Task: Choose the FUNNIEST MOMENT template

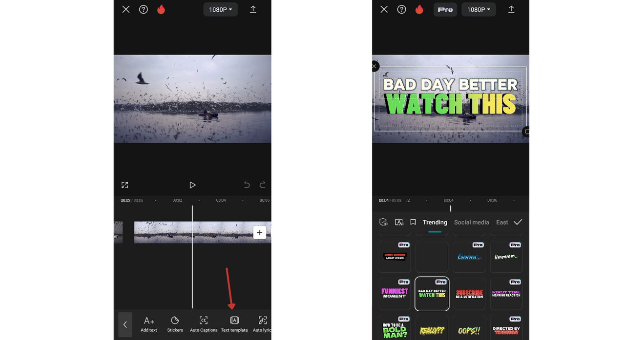Action: click(x=395, y=294)
